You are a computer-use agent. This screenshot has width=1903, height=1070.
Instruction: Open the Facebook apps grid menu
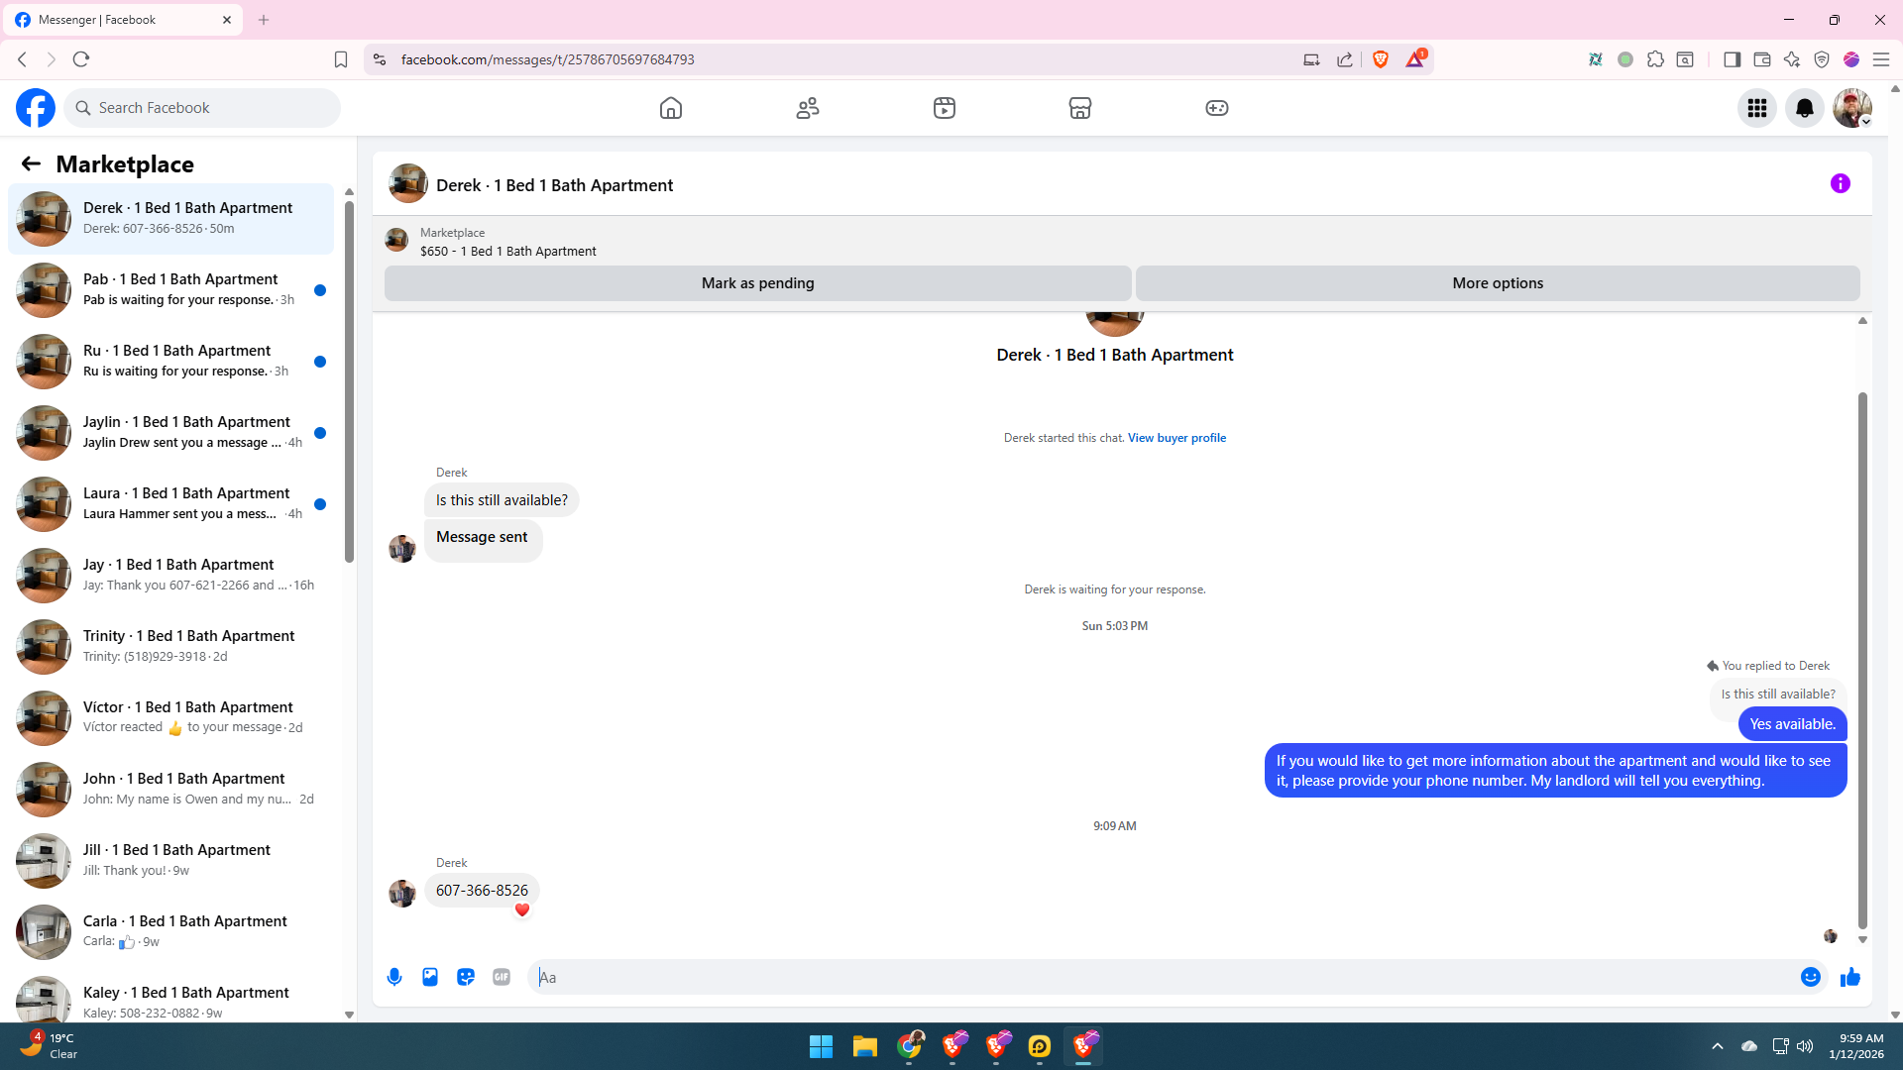[x=1757, y=108]
